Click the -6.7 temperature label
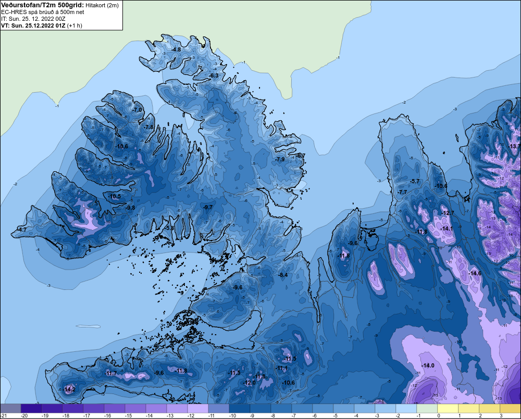This screenshot has height=419, width=521. (301, 156)
